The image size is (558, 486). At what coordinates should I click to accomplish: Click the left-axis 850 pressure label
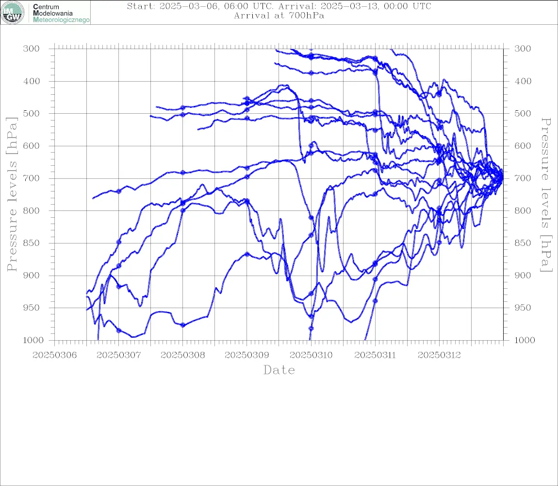[32, 243]
